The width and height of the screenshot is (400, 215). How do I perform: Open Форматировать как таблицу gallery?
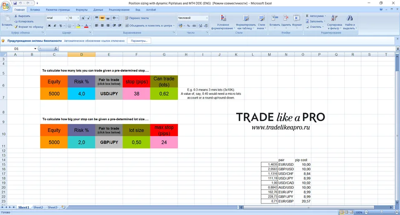pyautogui.click(x=246, y=22)
